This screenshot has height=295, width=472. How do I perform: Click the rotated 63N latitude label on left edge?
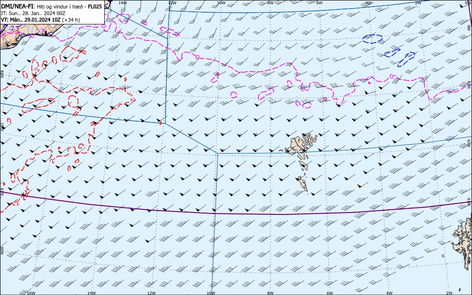coord(2,74)
